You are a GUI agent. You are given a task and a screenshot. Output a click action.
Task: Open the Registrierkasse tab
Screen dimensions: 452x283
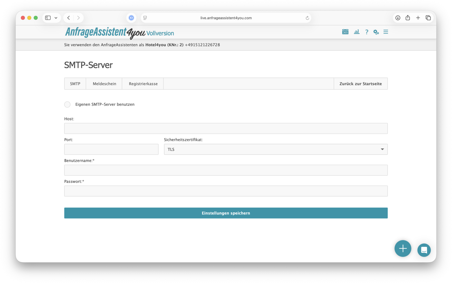point(142,83)
